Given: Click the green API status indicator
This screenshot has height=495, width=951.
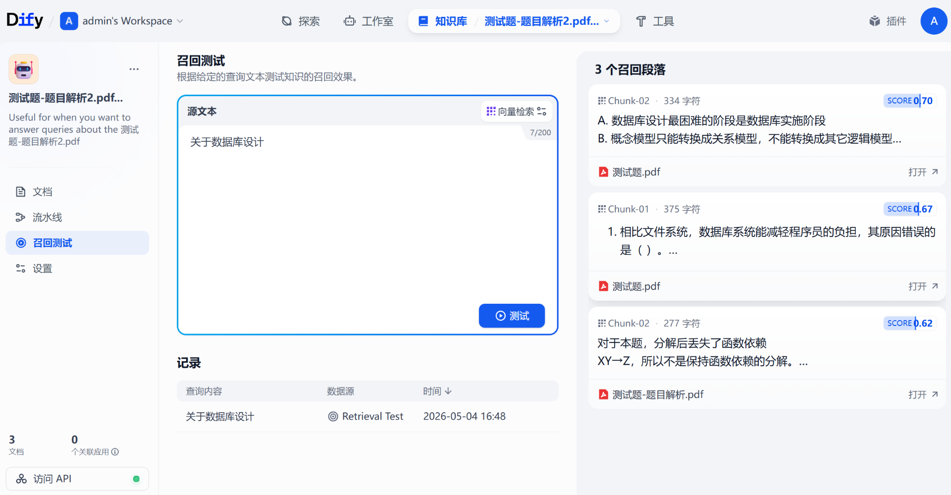Looking at the screenshot, I should pos(136,479).
